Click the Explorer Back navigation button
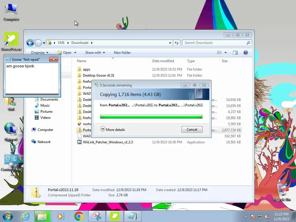 pos(30,43)
